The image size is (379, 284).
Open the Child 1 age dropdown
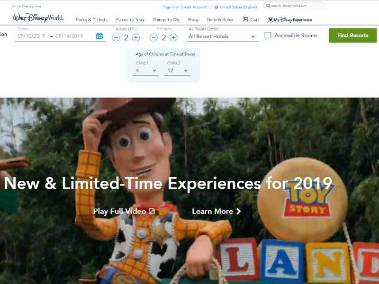pyautogui.click(x=146, y=71)
